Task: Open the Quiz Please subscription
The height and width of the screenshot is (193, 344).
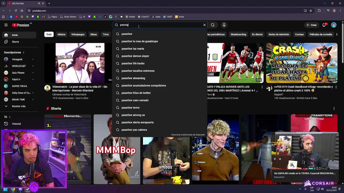Action: [x=19, y=73]
